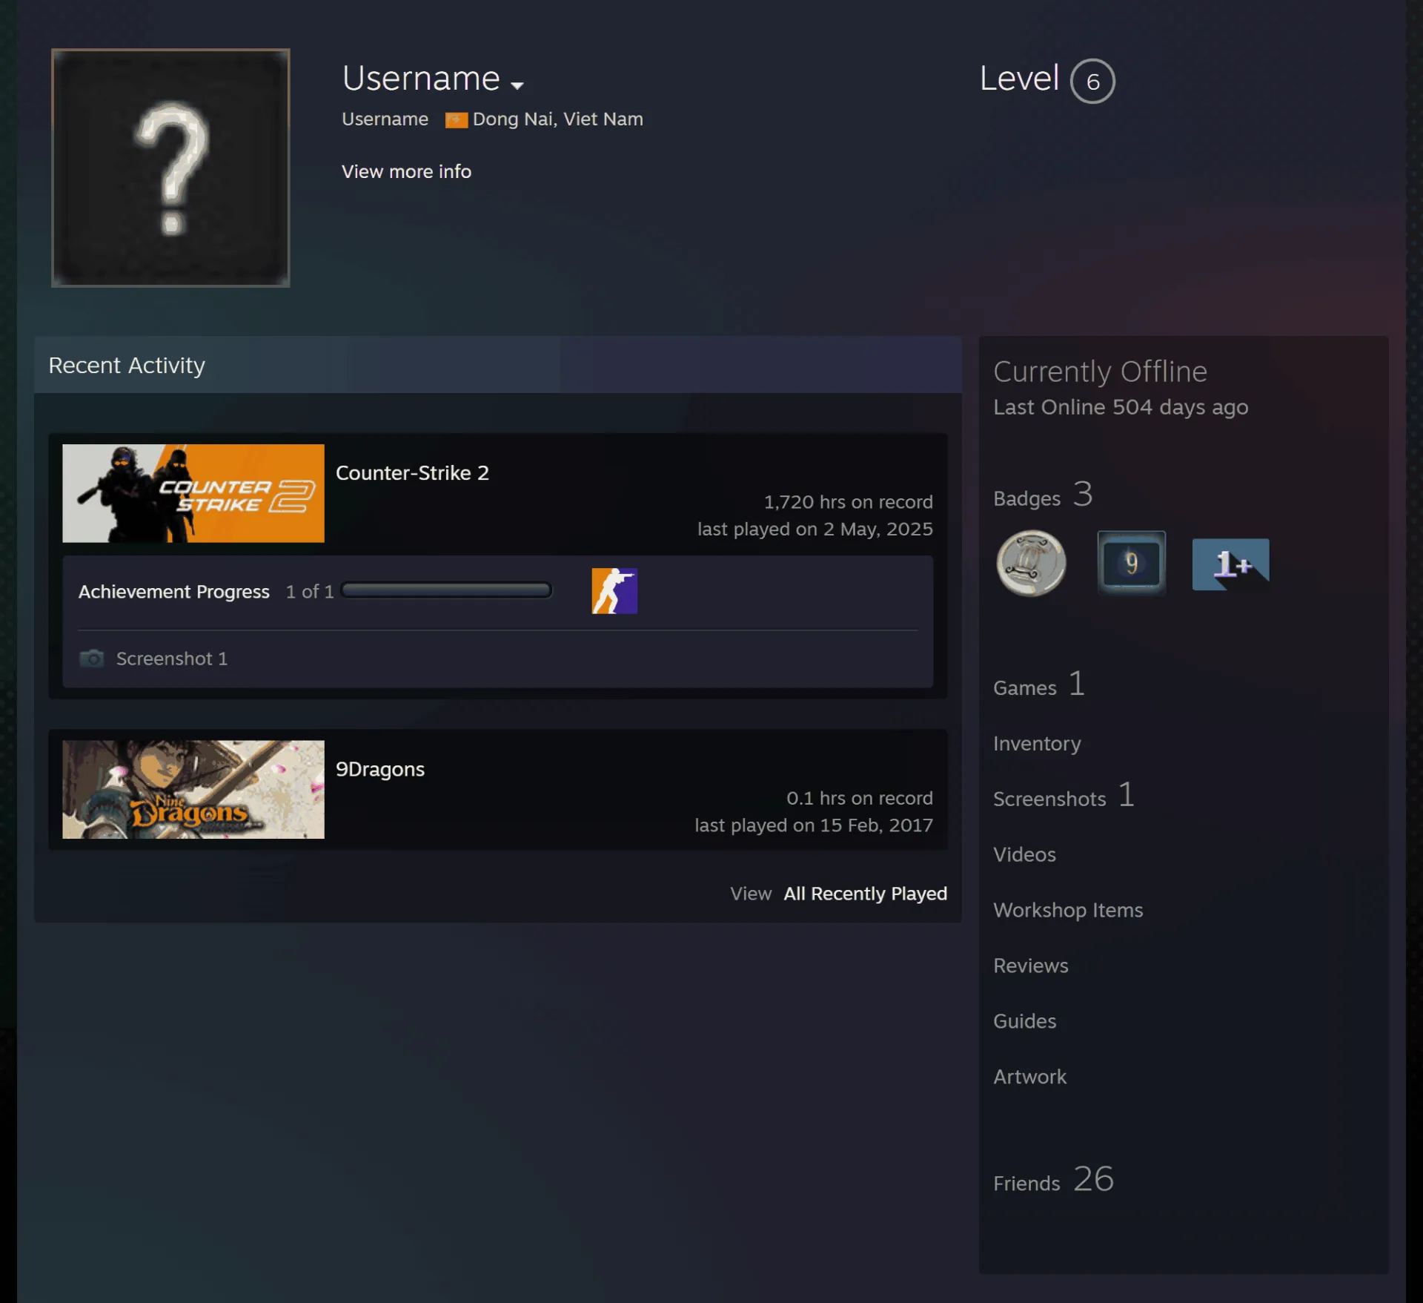Open the Years of Service 9 badge
The image size is (1423, 1303).
click(1131, 563)
